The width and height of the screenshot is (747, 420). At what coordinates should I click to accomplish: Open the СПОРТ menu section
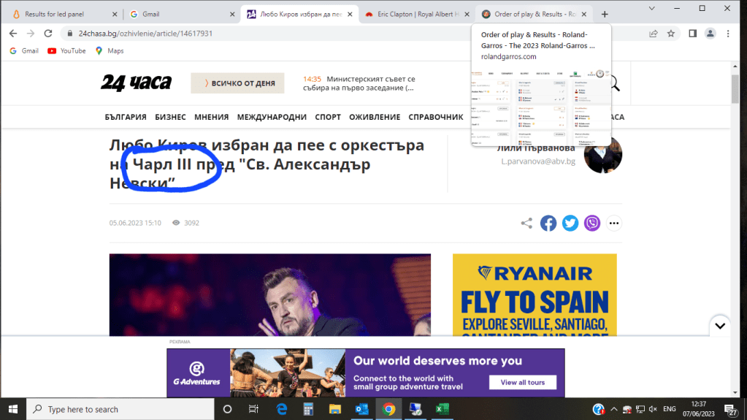[x=328, y=117]
